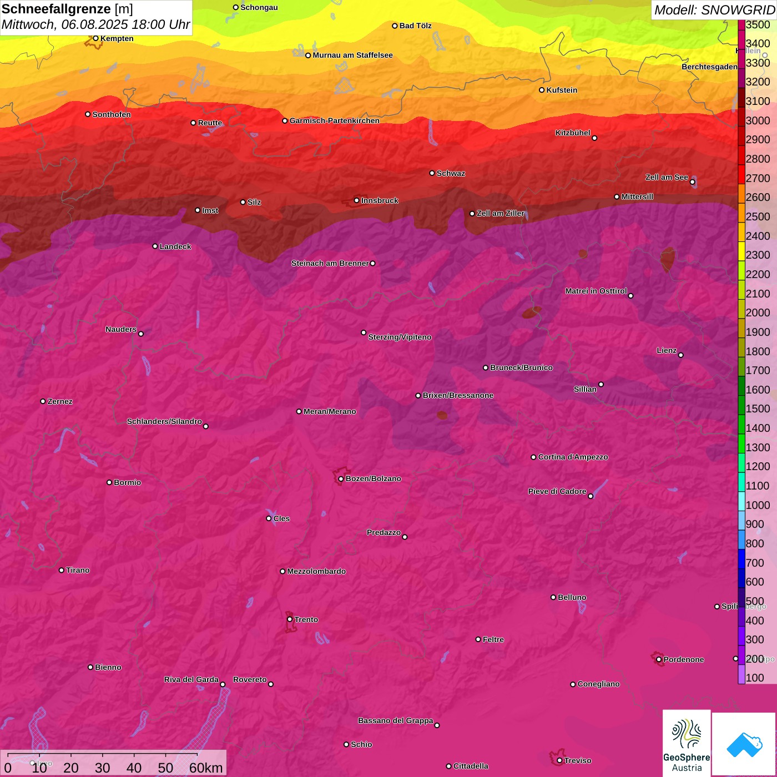777x777 pixels.
Task: Click the Modell: SNOWGRID label
Action: [714, 9]
